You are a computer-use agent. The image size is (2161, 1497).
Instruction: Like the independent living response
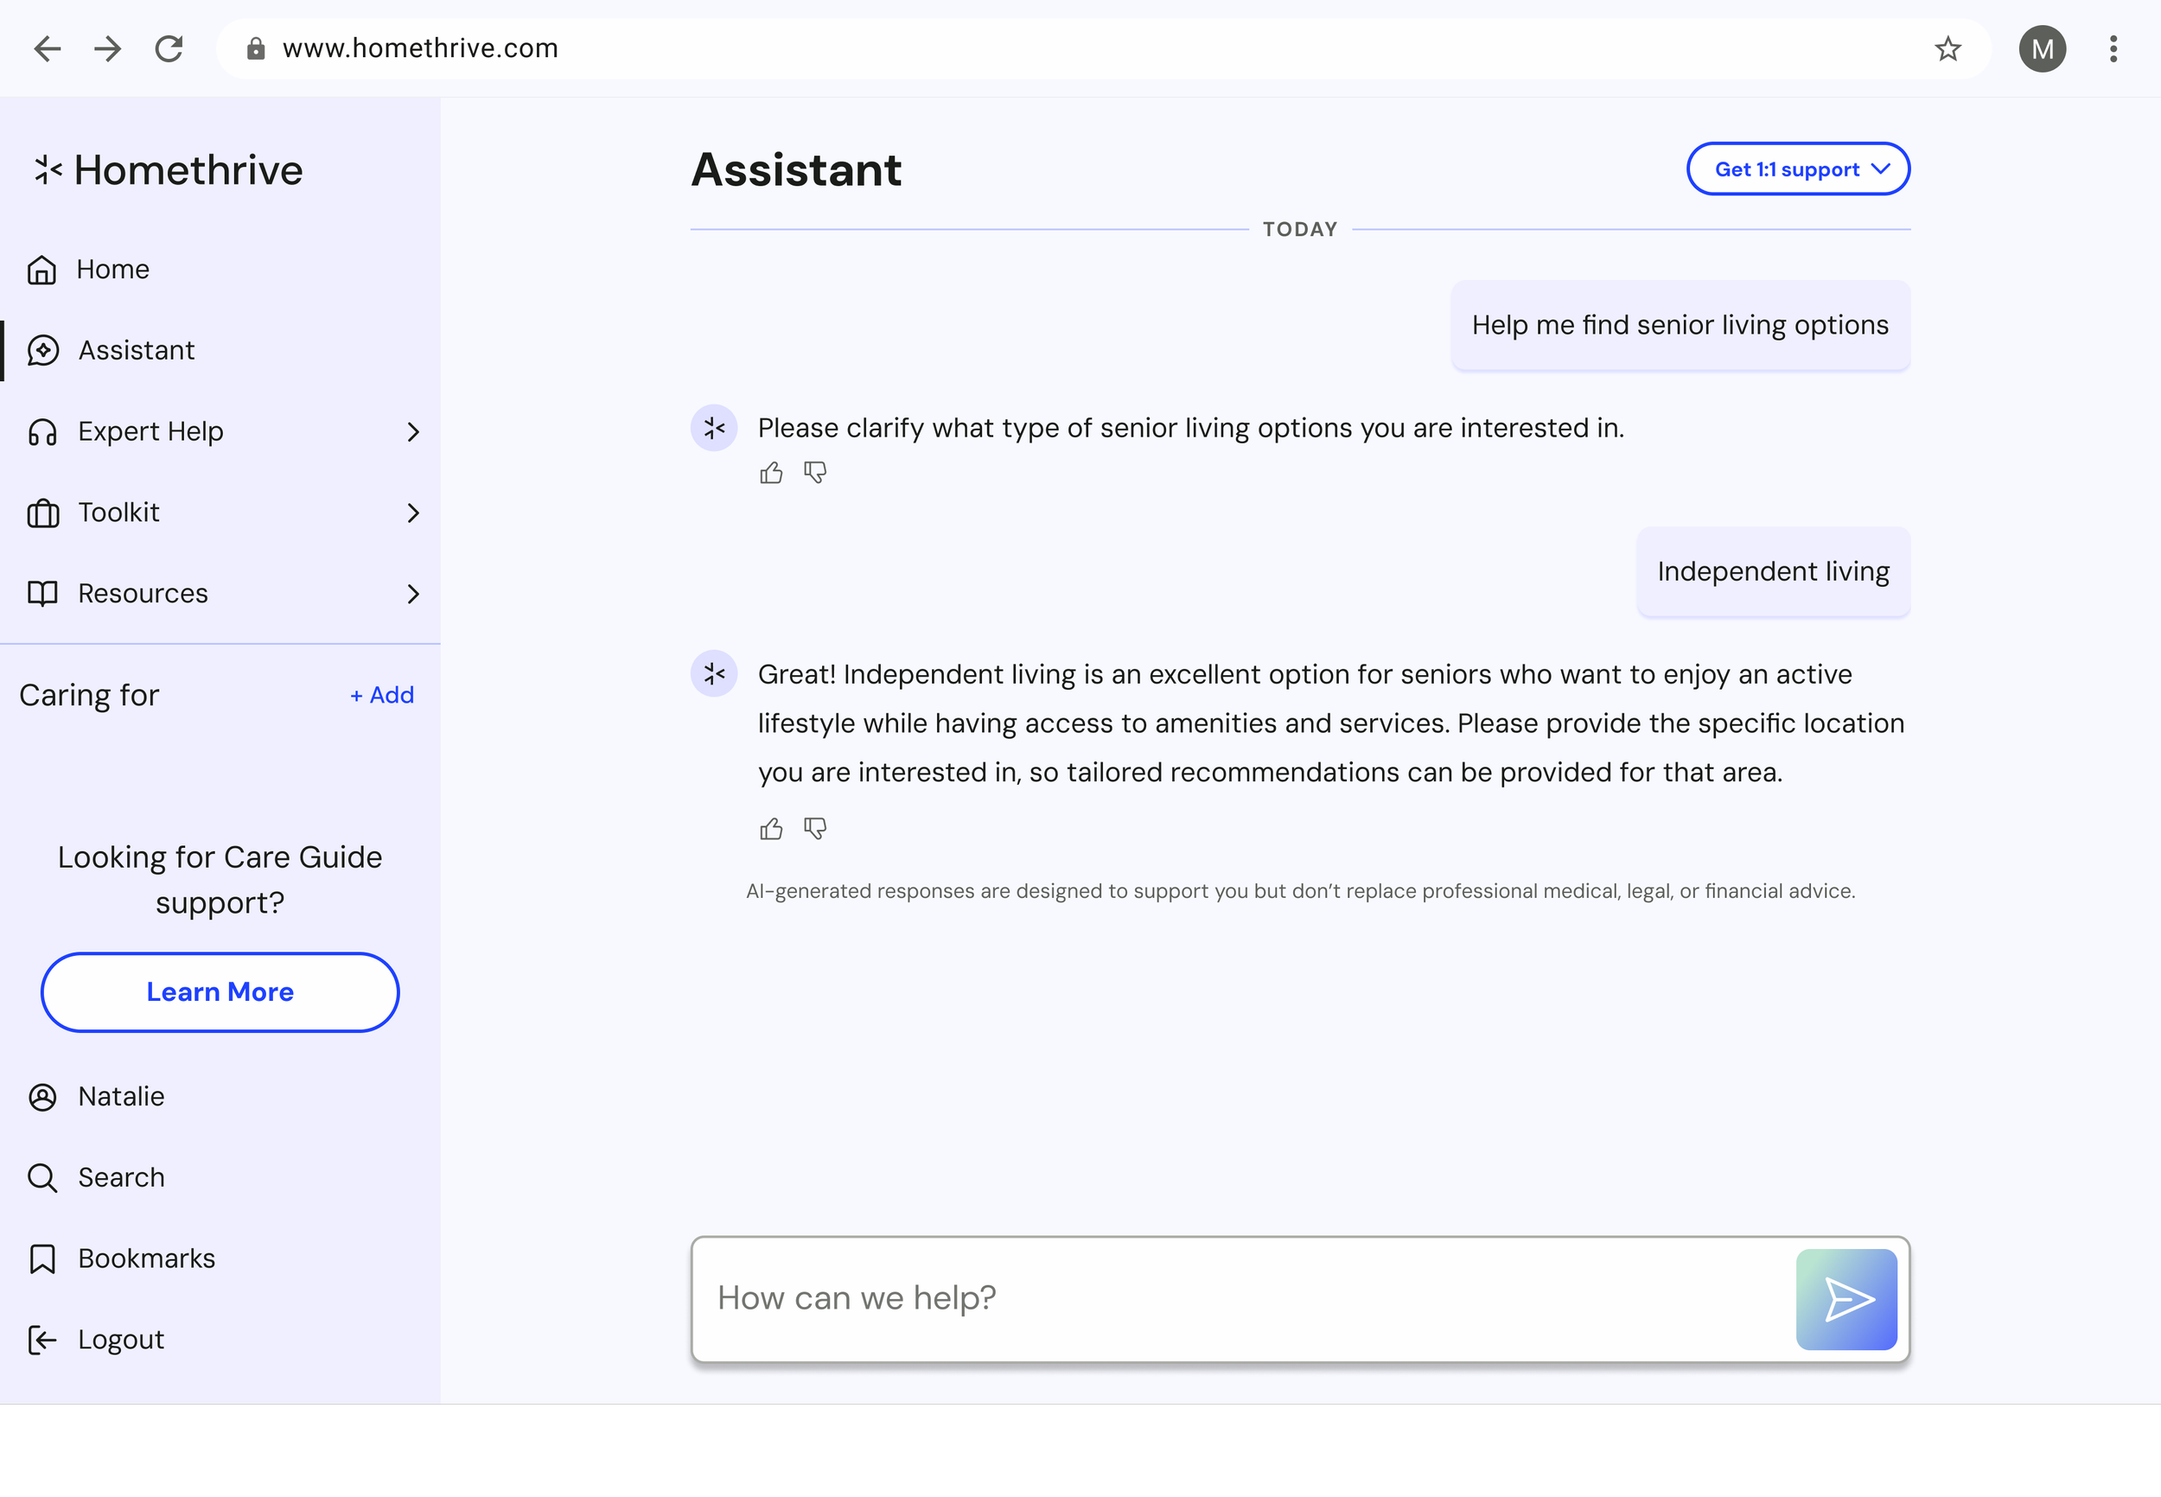(x=771, y=829)
